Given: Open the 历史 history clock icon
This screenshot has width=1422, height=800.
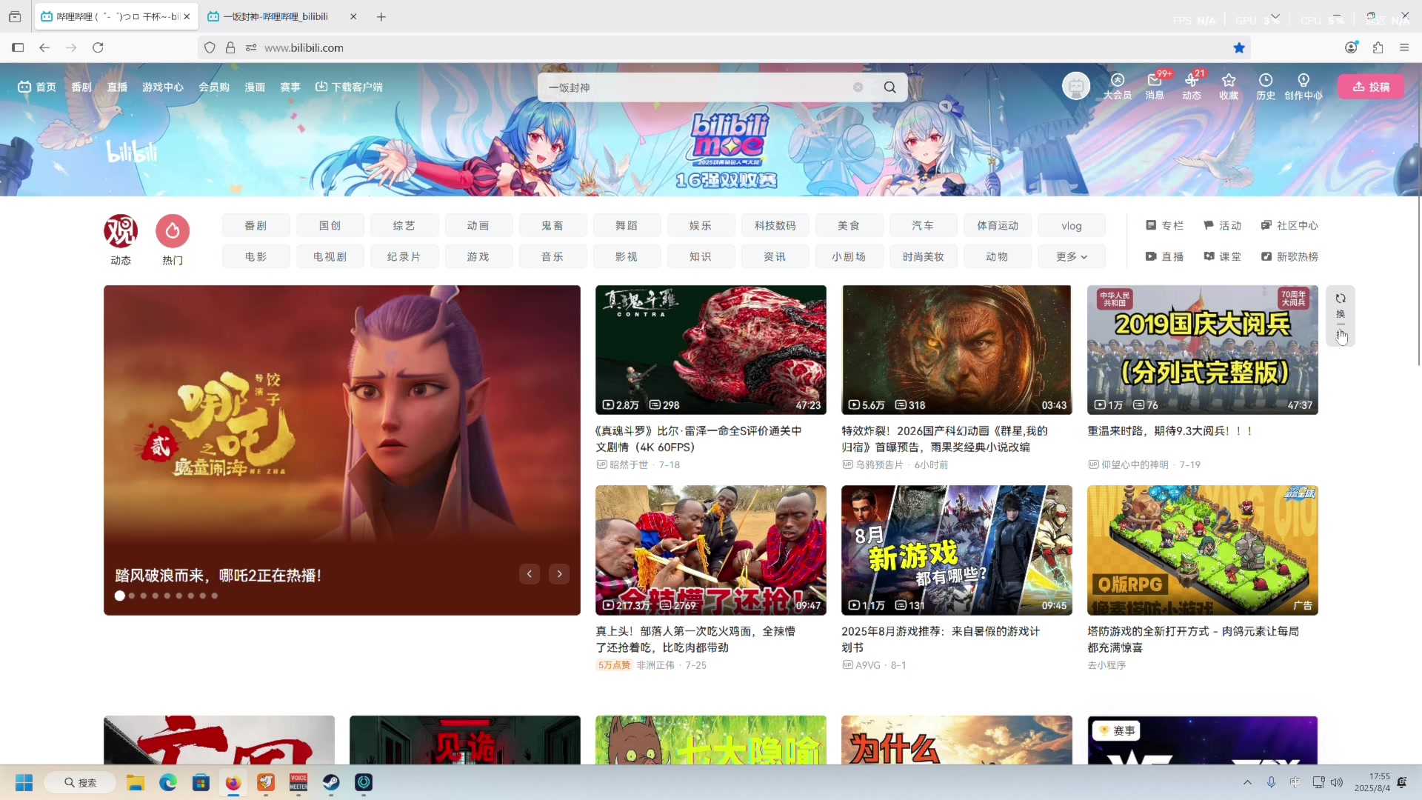Looking at the screenshot, I should click(x=1266, y=87).
